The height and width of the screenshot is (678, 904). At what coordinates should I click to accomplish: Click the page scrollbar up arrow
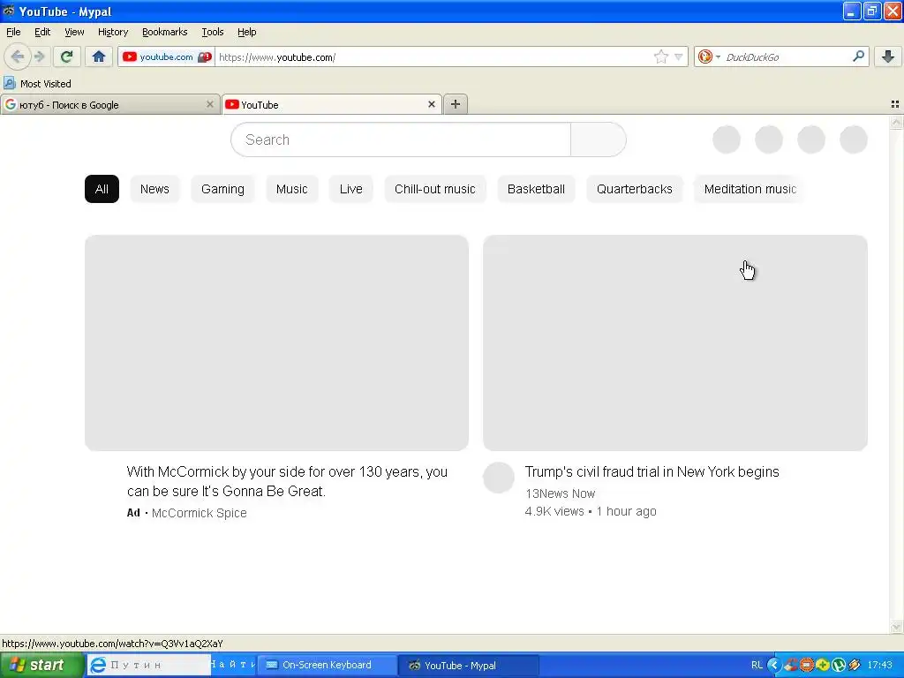click(896, 122)
